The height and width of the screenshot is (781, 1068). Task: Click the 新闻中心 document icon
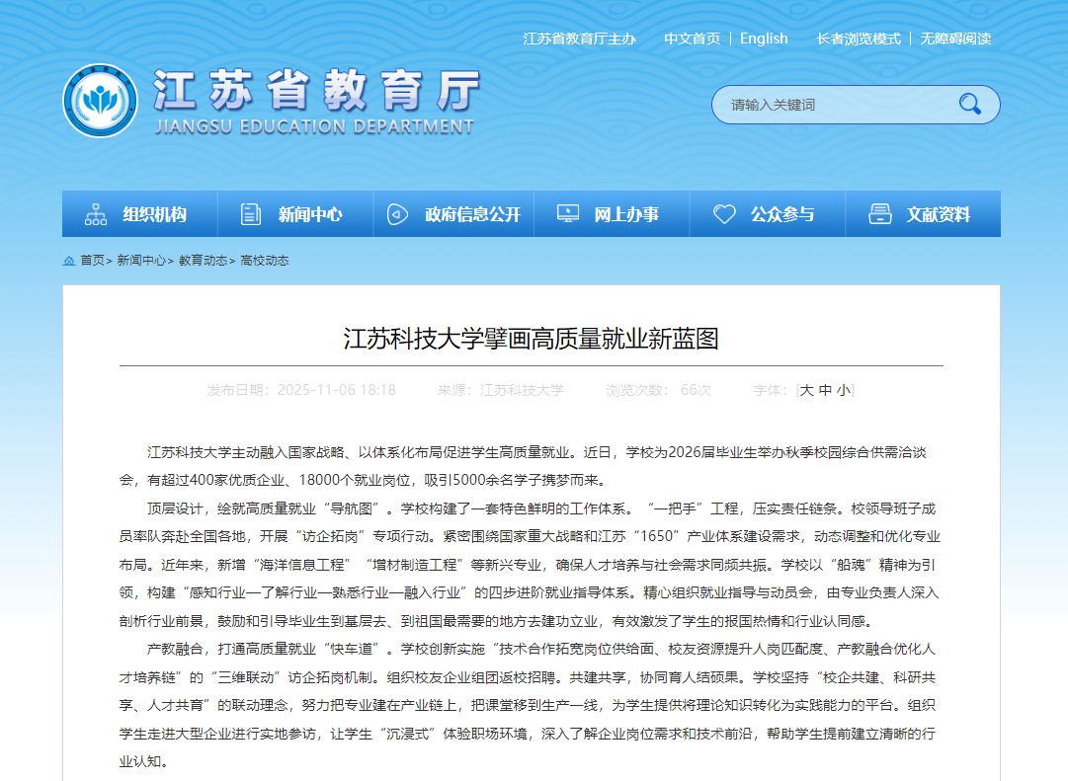click(x=251, y=214)
